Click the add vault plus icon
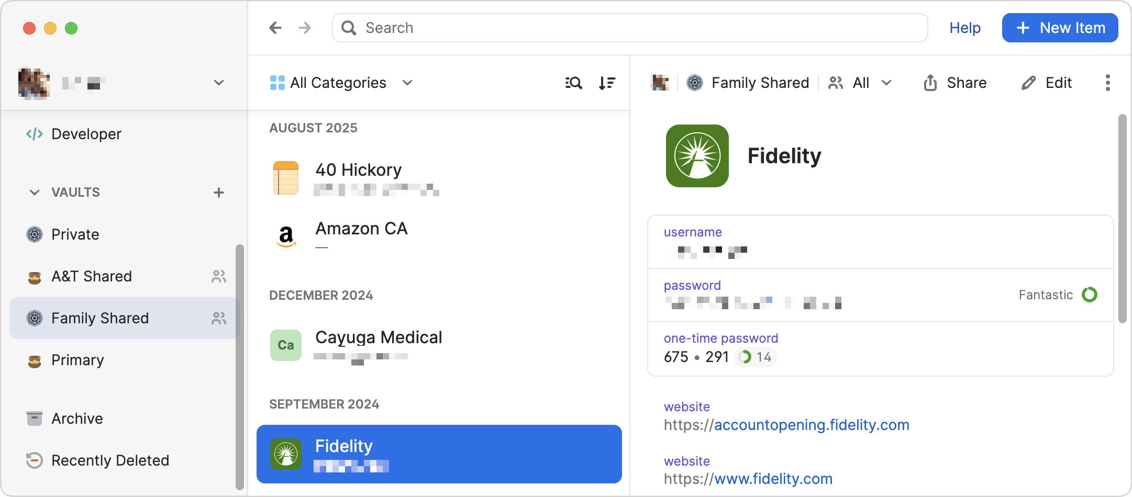The image size is (1132, 497). (219, 193)
